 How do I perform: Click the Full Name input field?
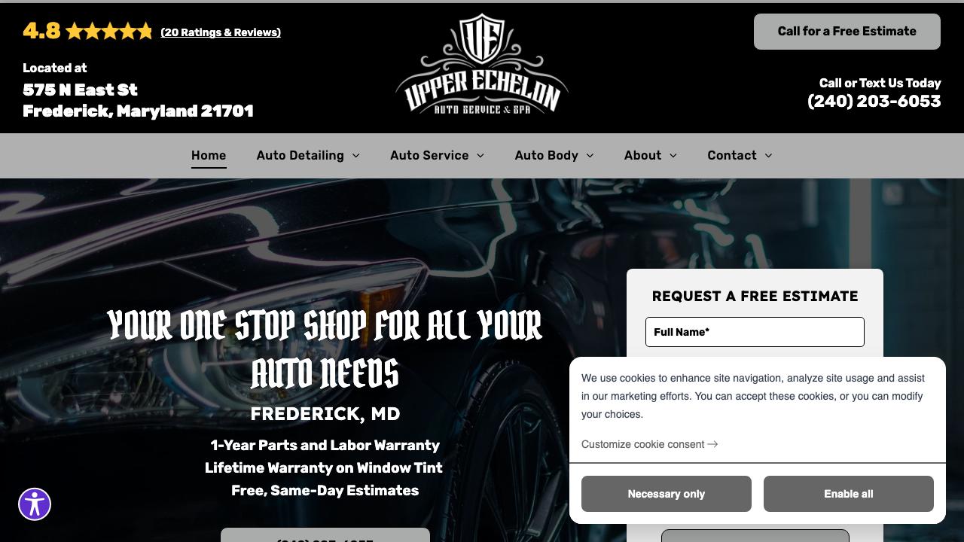pyautogui.click(x=755, y=332)
